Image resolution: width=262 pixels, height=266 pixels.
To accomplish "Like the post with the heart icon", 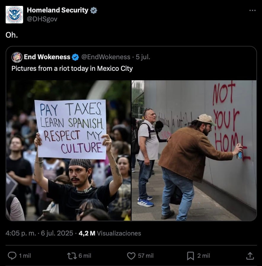I will click(131, 256).
